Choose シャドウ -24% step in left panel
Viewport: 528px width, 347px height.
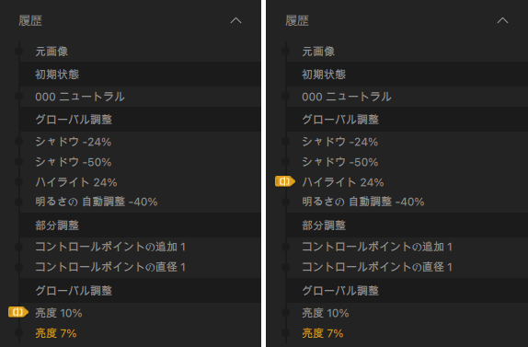pos(73,142)
